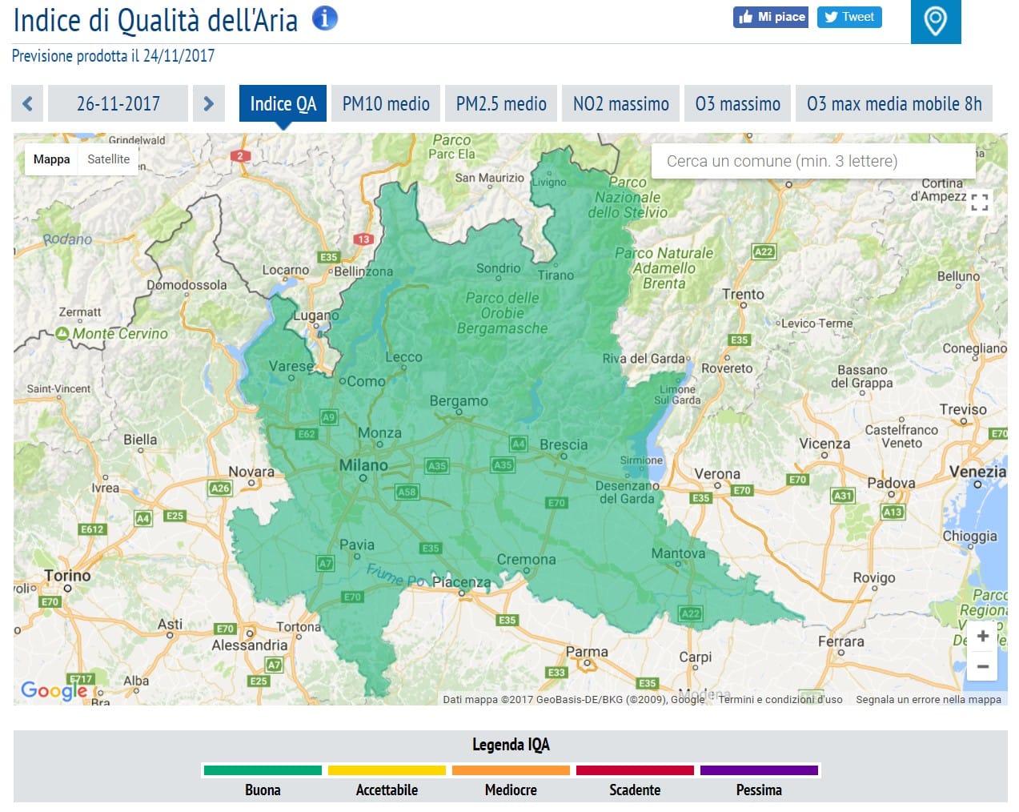Viewport: 1019px width, 812px height.
Task: Click the location pin icon
Action: point(935,22)
